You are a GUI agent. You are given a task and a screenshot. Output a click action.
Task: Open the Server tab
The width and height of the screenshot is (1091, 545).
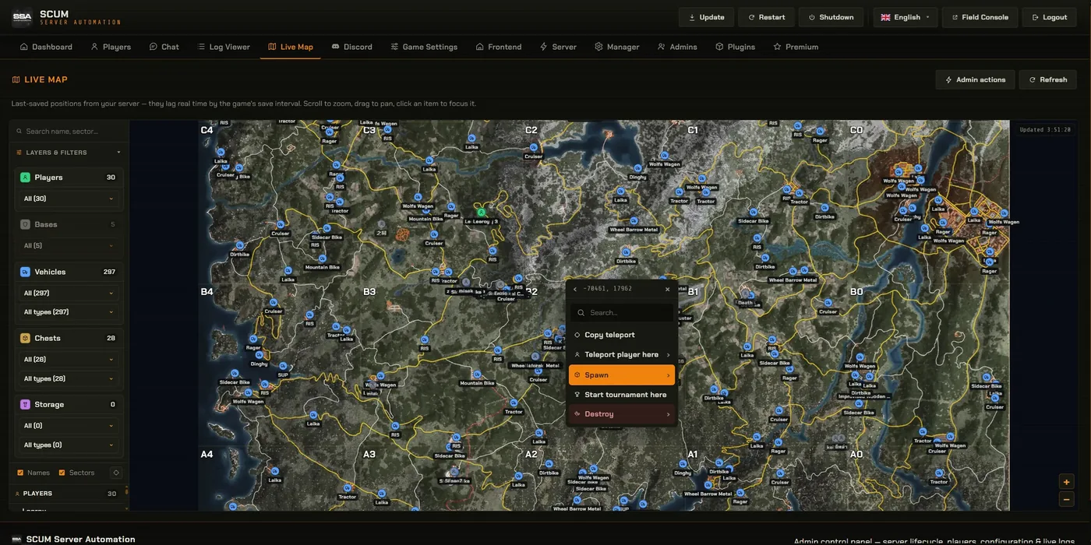[558, 47]
